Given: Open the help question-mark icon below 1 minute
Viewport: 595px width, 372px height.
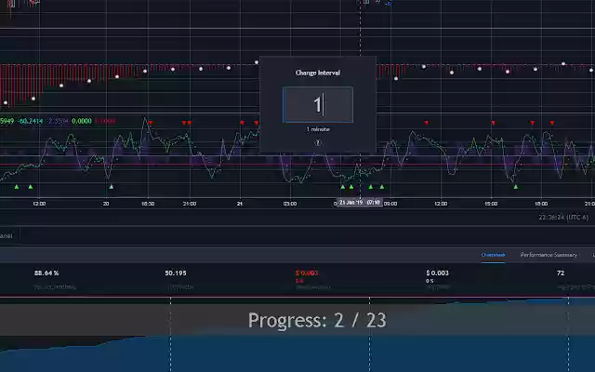Looking at the screenshot, I should pyautogui.click(x=318, y=142).
